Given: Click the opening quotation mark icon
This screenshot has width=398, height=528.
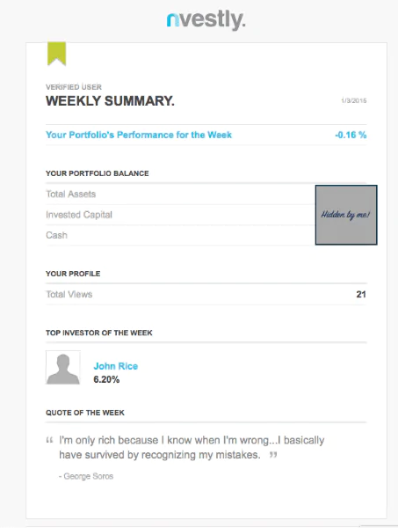Looking at the screenshot, I should 49,440.
